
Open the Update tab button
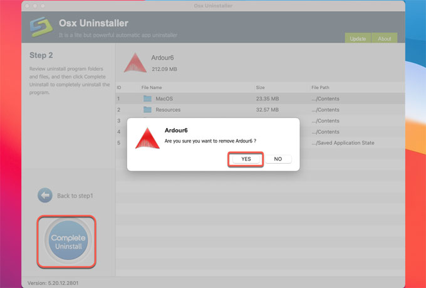tap(358, 38)
